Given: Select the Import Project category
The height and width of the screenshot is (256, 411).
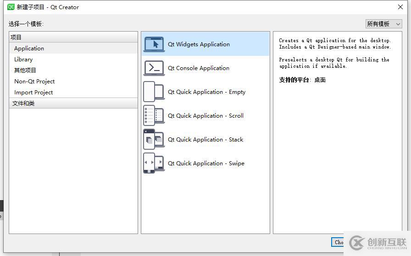Looking at the screenshot, I should [x=33, y=93].
